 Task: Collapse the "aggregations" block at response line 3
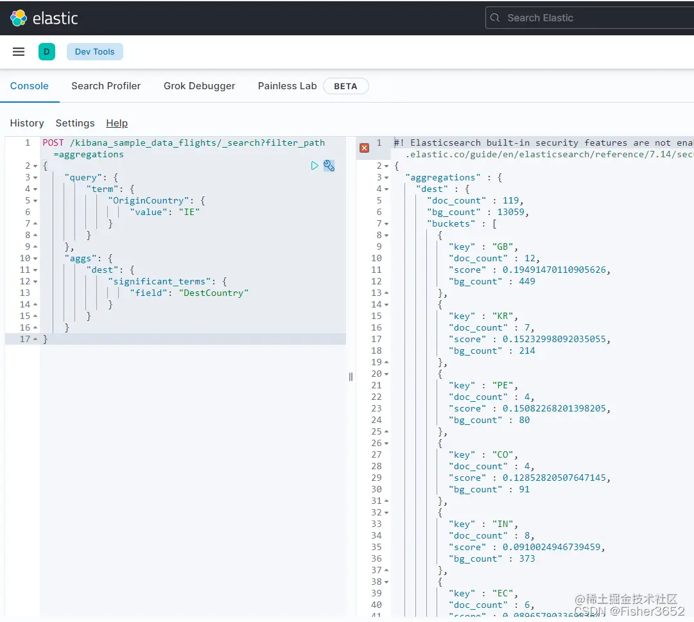coord(386,178)
